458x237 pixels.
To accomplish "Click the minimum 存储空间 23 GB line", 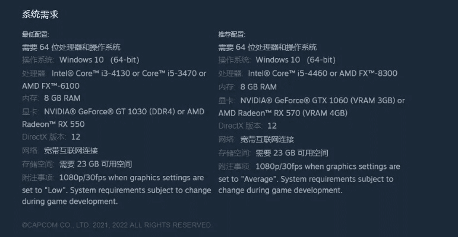I will pyautogui.click(x=77, y=164).
